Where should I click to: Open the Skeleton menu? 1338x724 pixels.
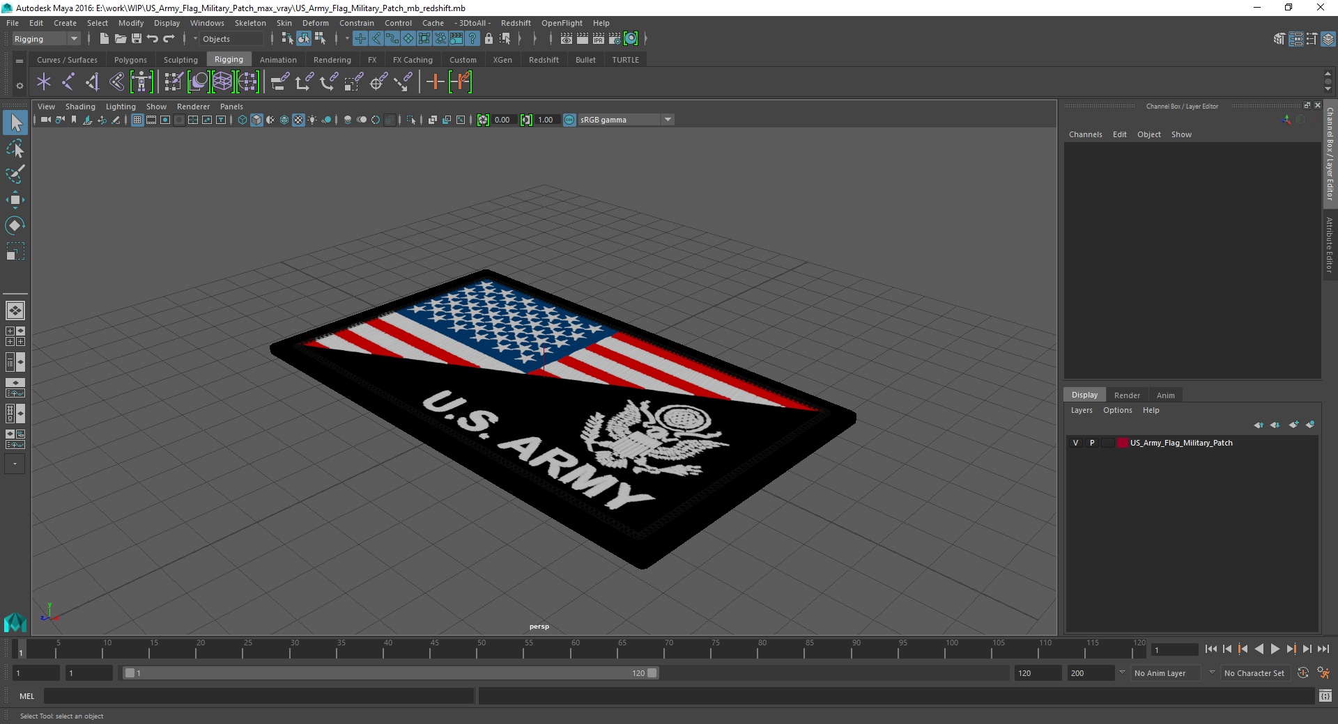pos(250,23)
